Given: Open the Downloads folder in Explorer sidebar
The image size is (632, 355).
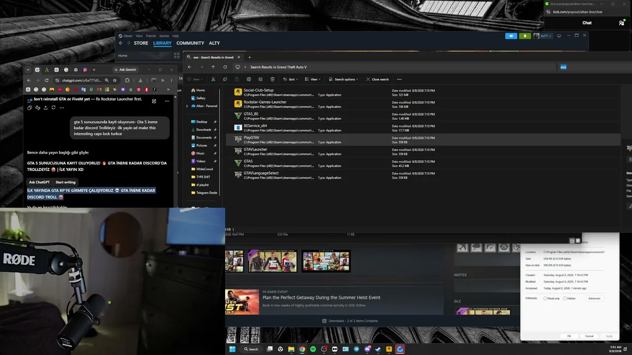Looking at the screenshot, I should coord(203,130).
